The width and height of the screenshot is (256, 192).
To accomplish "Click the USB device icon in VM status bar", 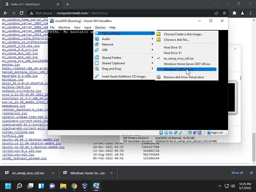I will [x=180, y=133].
